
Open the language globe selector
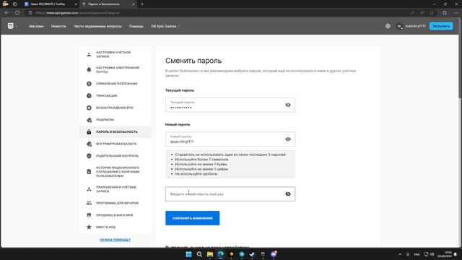pyautogui.click(x=388, y=26)
